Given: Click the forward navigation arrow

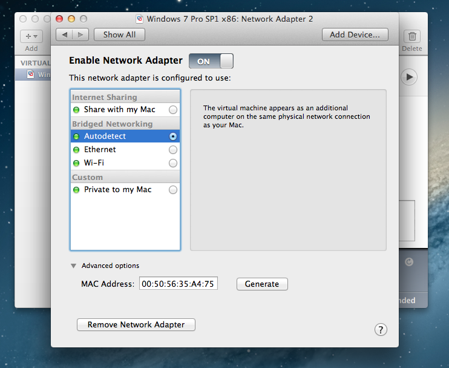Looking at the screenshot, I should 80,35.
